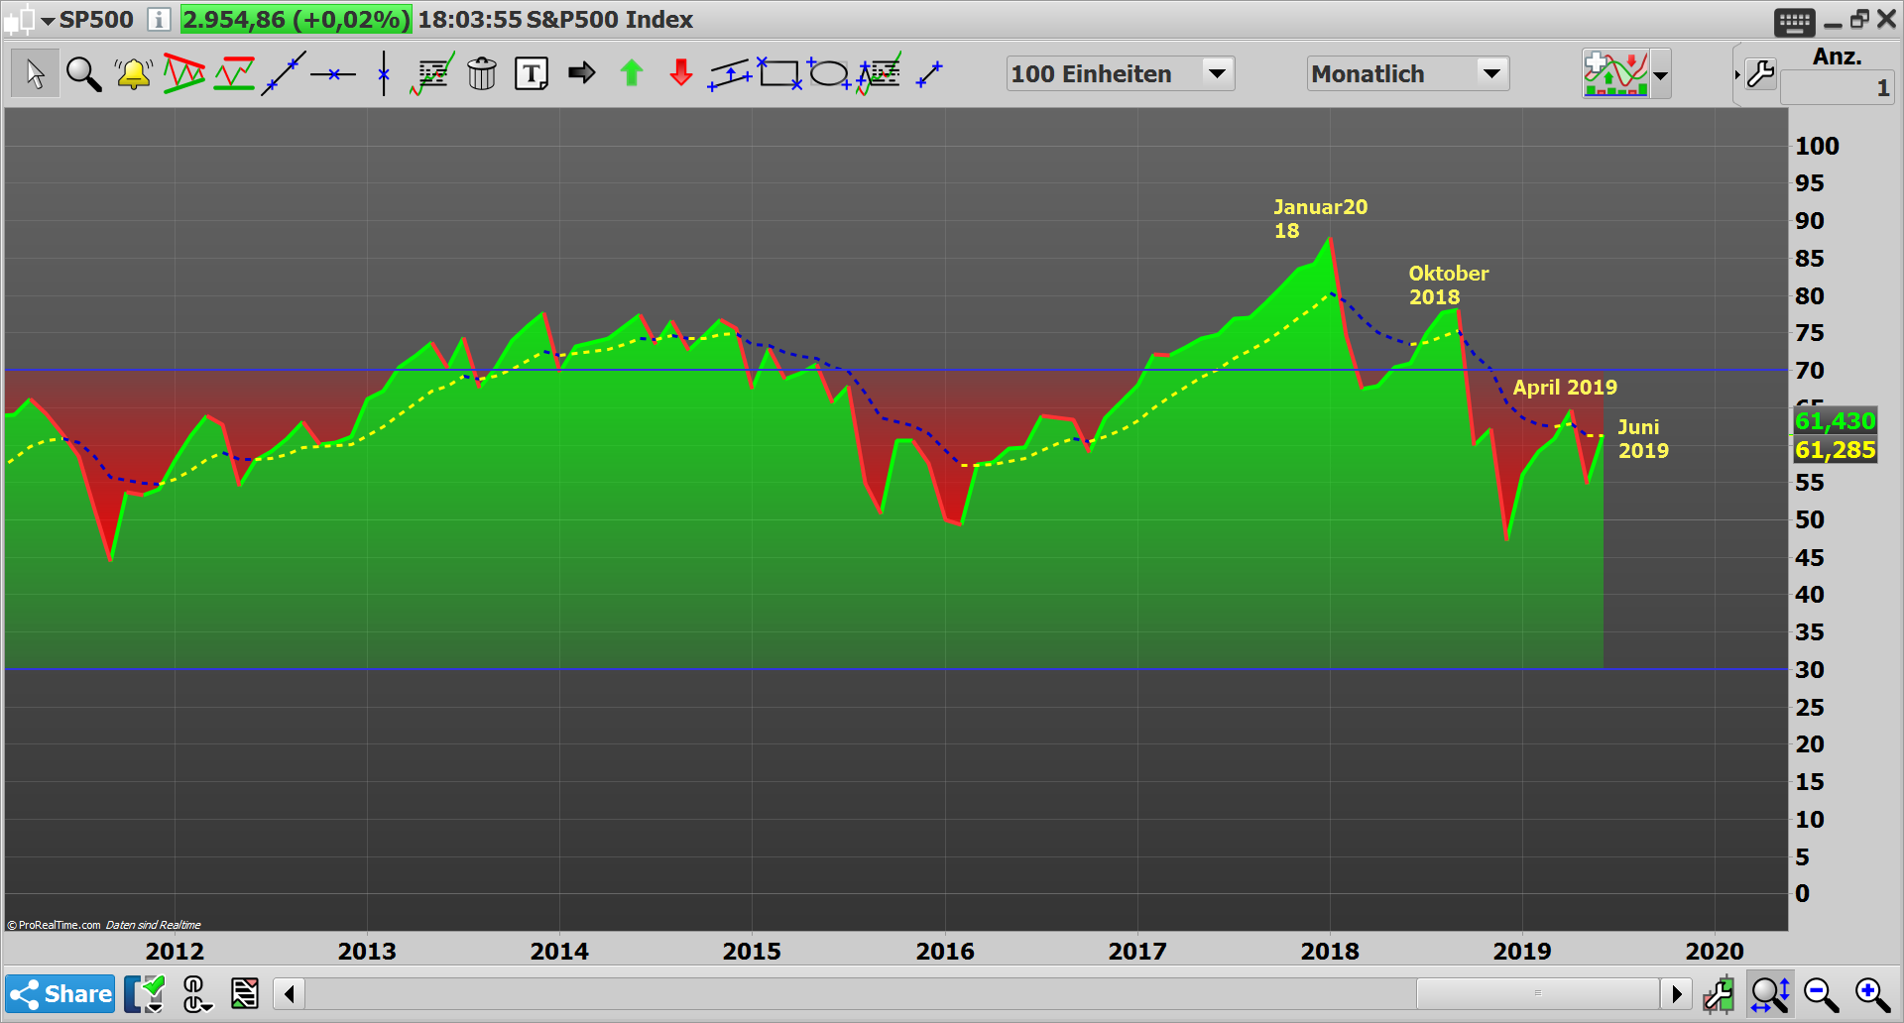Open the price alert bell tool
This screenshot has height=1023, width=1904.
[x=134, y=72]
